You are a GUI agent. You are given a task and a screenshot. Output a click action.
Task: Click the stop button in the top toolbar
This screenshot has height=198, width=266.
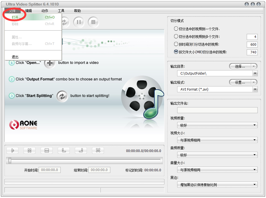click(93, 22)
